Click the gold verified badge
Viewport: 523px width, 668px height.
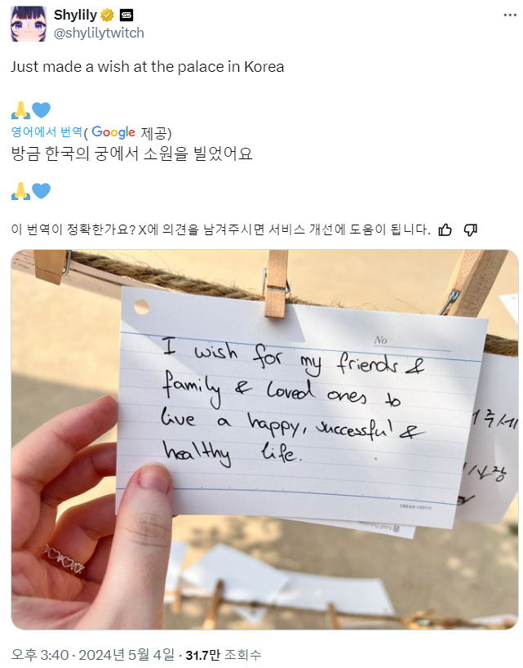107,16
